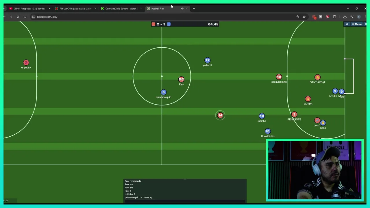Open the browser downloads panel
This screenshot has width=370, height=208.
click(345, 17)
